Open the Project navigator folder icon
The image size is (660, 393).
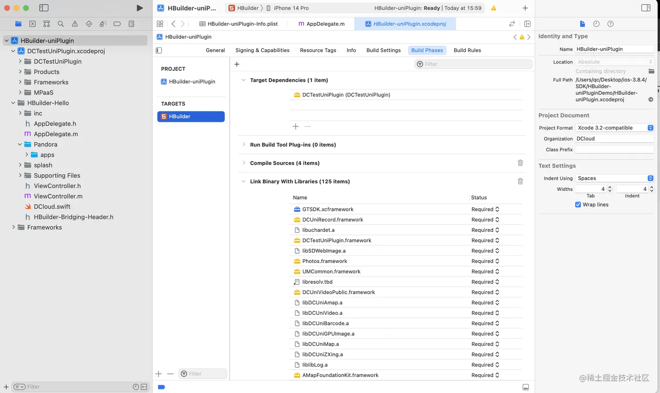coord(18,24)
